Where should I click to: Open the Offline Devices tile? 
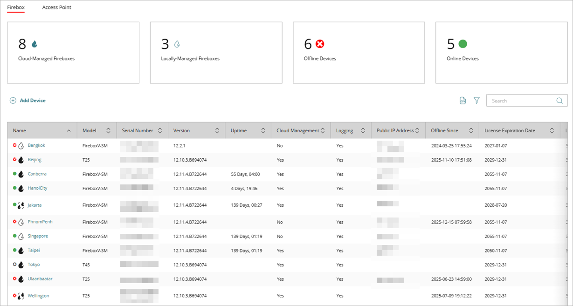pos(359,53)
